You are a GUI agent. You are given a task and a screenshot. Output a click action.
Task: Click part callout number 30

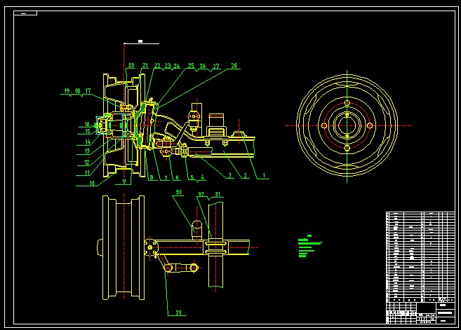(178, 192)
